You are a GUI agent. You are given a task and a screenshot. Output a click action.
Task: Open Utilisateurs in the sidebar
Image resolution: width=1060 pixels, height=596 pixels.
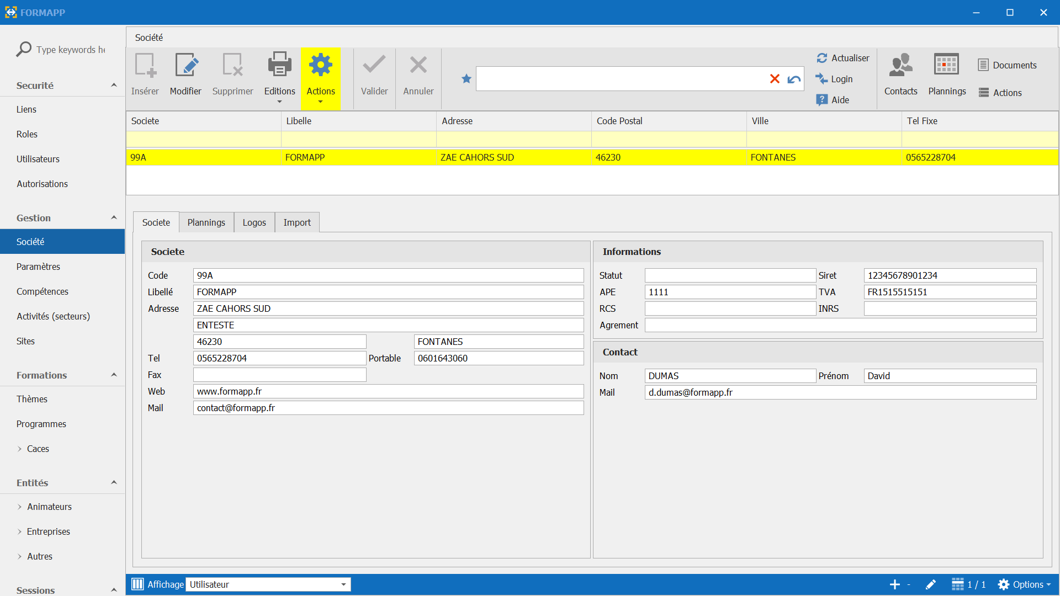tap(62, 159)
